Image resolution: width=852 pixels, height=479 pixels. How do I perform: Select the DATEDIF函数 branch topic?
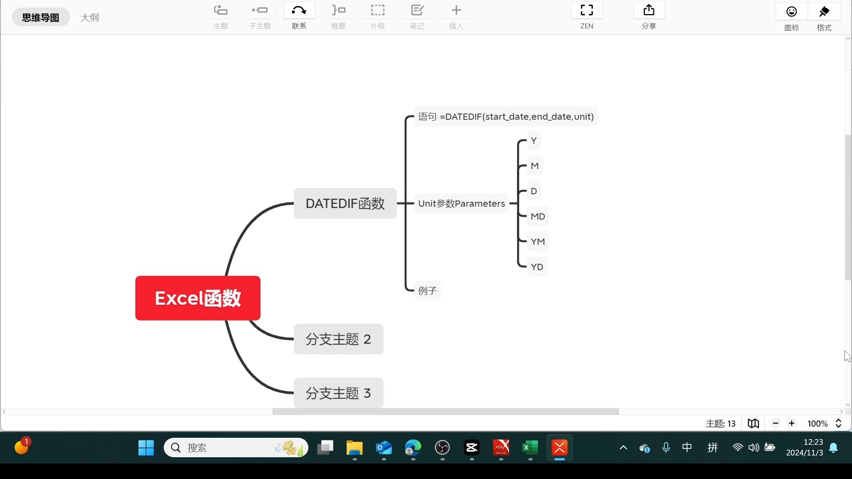coord(345,203)
